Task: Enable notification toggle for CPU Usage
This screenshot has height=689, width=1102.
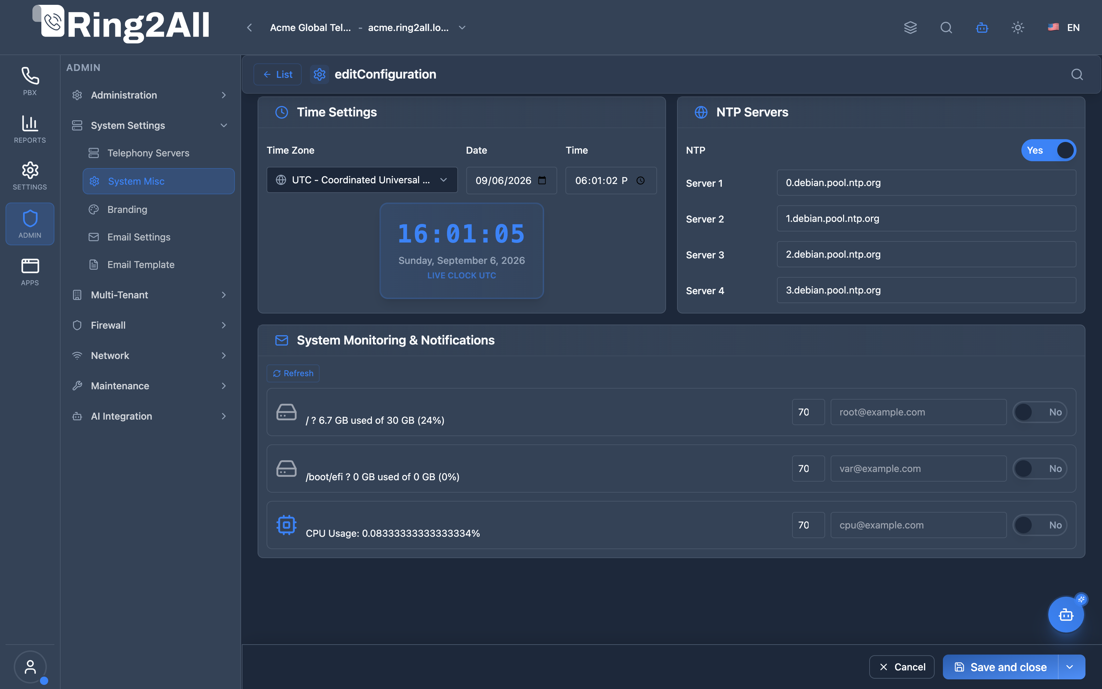Action: pyautogui.click(x=1040, y=525)
